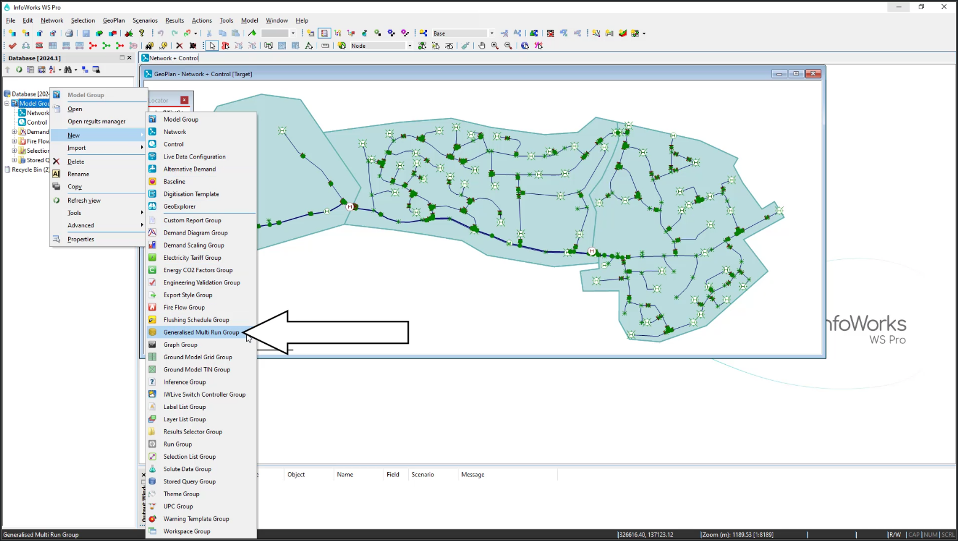
Task: Choose Run Group from the New submenu
Action: 201,444
